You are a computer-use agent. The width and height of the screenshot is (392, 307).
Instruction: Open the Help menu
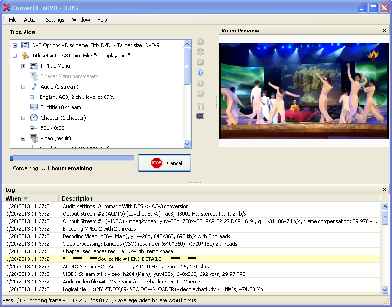click(x=102, y=20)
